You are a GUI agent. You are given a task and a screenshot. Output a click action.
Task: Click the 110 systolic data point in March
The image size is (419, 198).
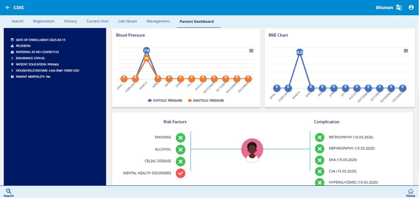(147, 51)
